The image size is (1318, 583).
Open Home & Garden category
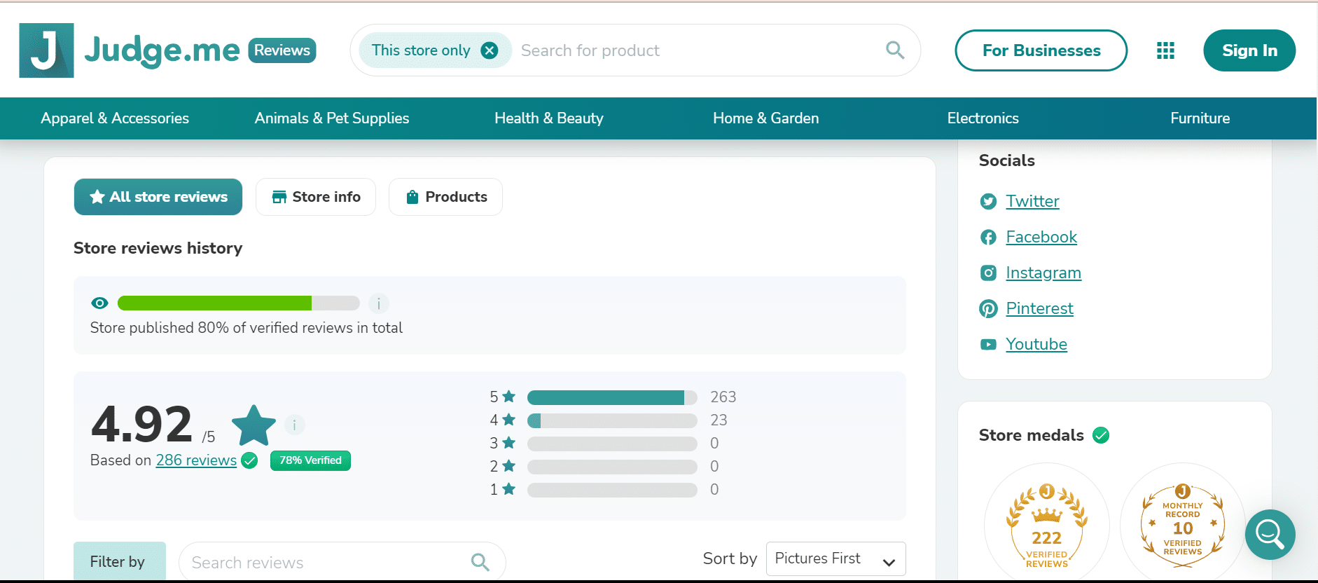click(x=766, y=118)
